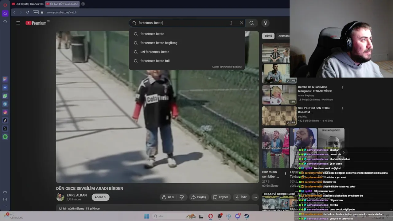Open options menu for SeN PaRFüM video
393x221 pixels.
(343, 108)
